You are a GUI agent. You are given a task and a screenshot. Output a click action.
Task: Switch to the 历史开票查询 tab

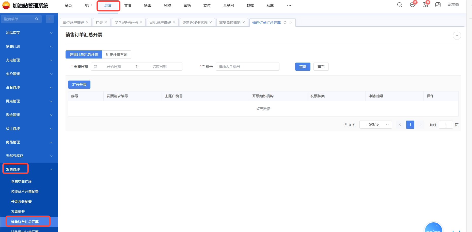coord(117,54)
